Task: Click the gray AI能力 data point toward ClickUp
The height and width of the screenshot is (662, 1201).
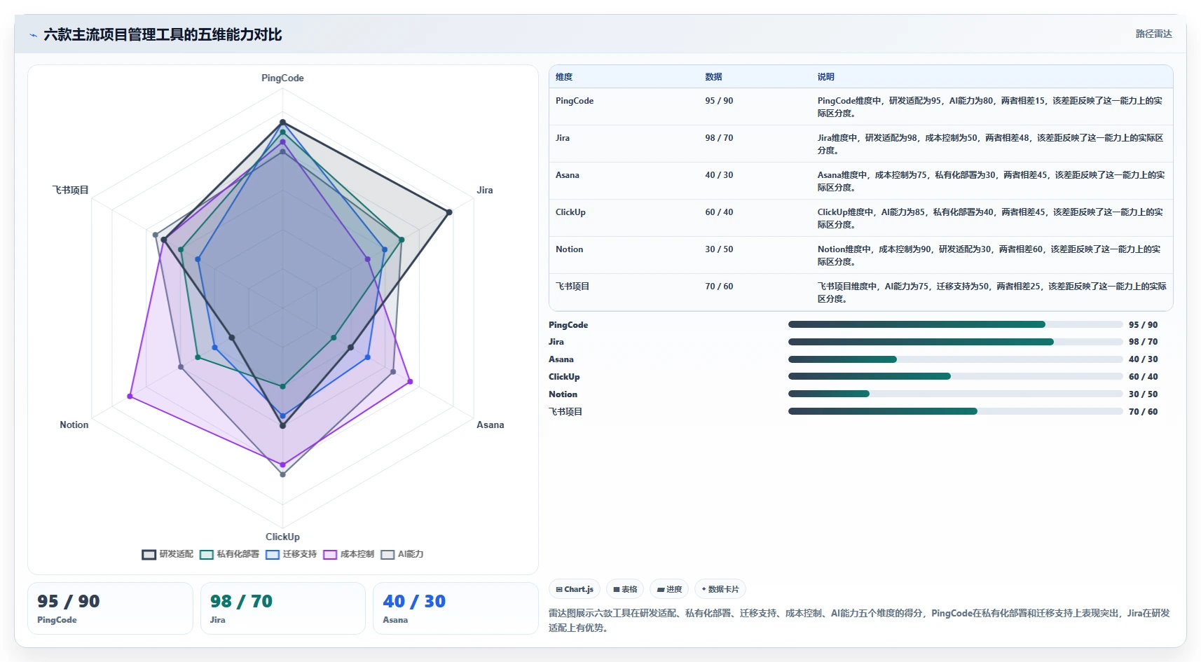Action: coord(283,474)
